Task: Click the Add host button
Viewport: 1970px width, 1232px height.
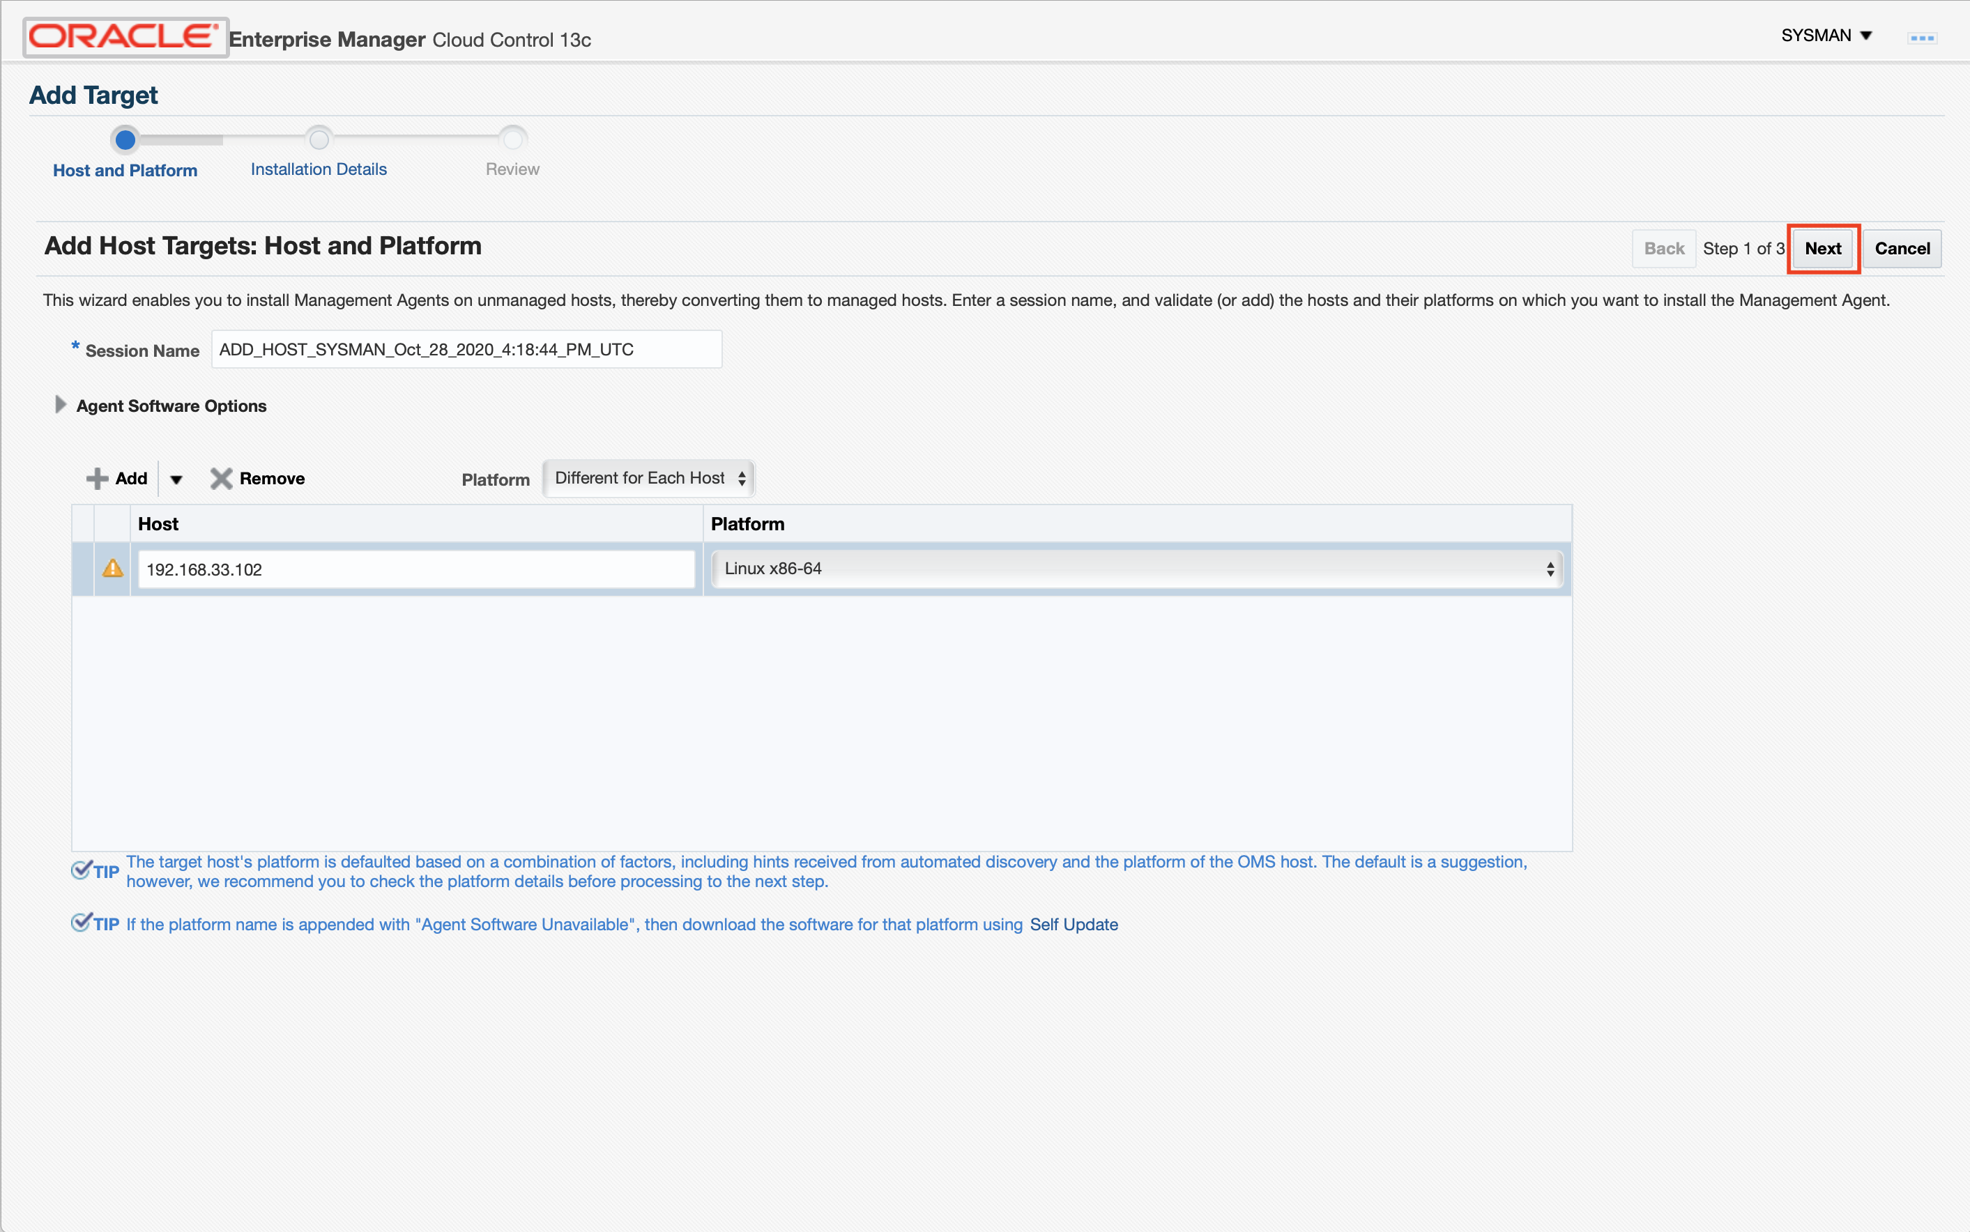Action: pyautogui.click(x=117, y=478)
